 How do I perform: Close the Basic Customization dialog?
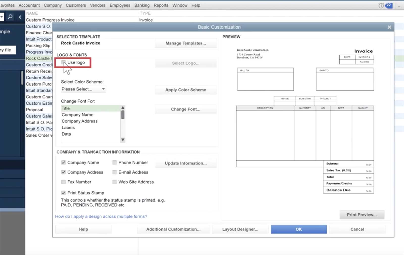[389, 27]
